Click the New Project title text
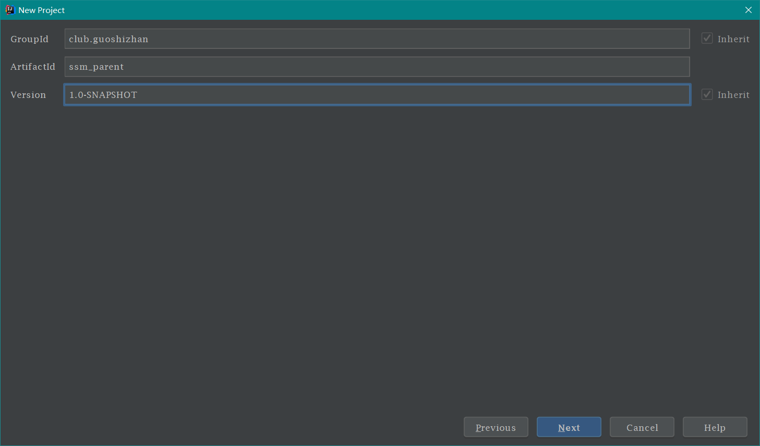The image size is (760, 446). point(42,10)
